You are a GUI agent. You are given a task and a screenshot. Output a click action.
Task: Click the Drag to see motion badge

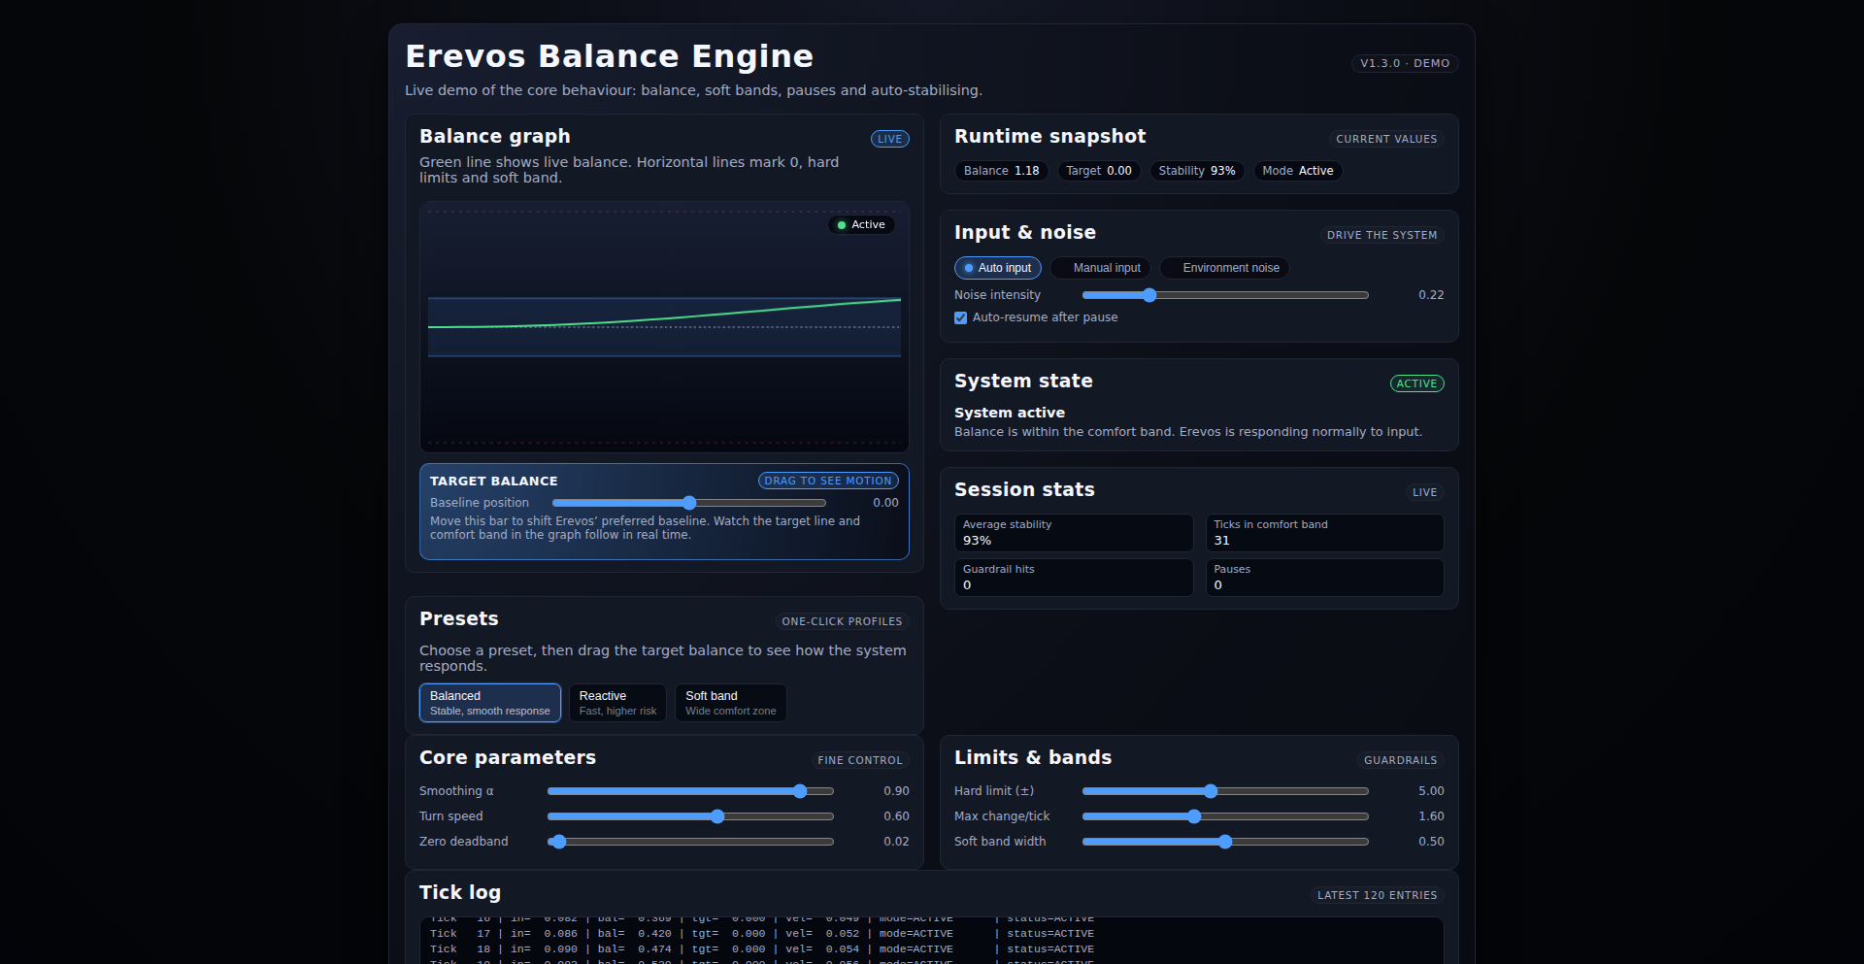[827, 481]
